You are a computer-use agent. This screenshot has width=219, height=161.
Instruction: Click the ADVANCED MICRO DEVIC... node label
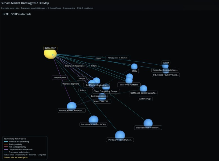click(72, 110)
